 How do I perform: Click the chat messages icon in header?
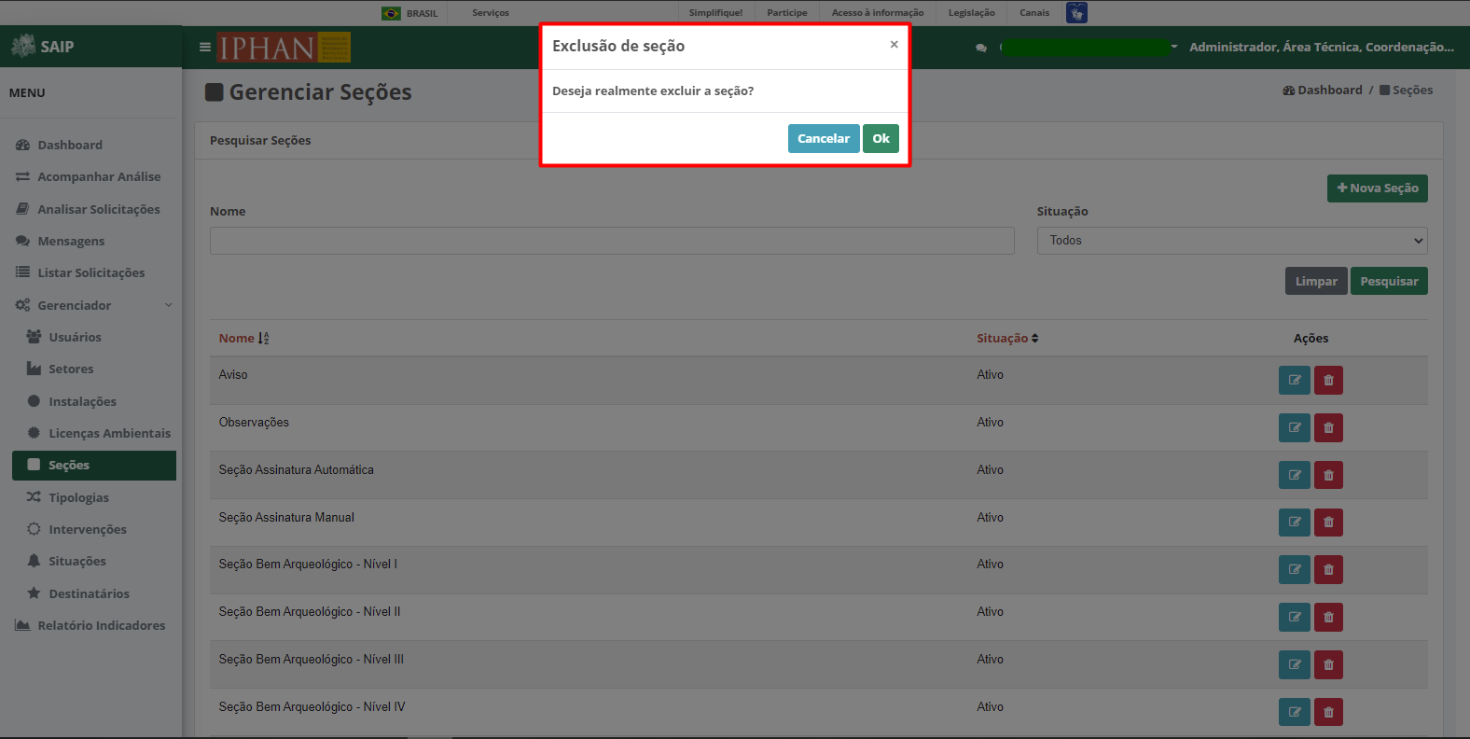pos(981,48)
